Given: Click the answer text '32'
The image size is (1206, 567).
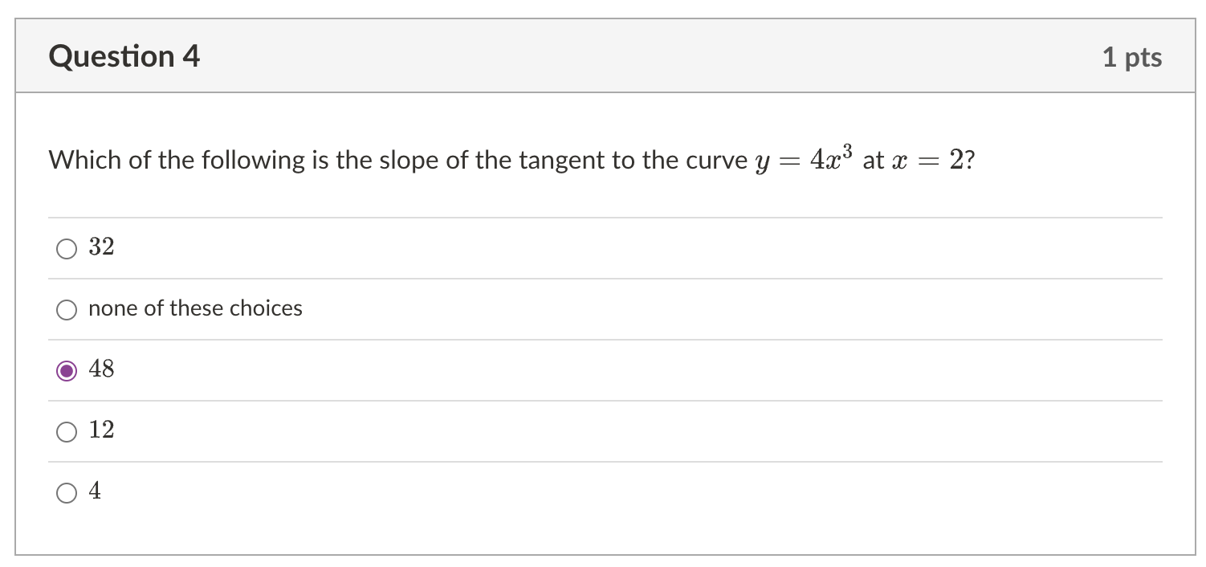Looking at the screenshot, I should pyautogui.click(x=102, y=247).
